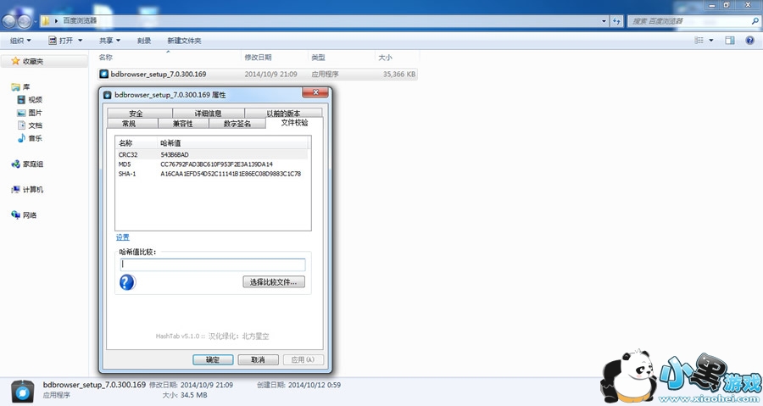Expand the 打开 dropdown arrow
This screenshot has height=406, width=763.
81,41
